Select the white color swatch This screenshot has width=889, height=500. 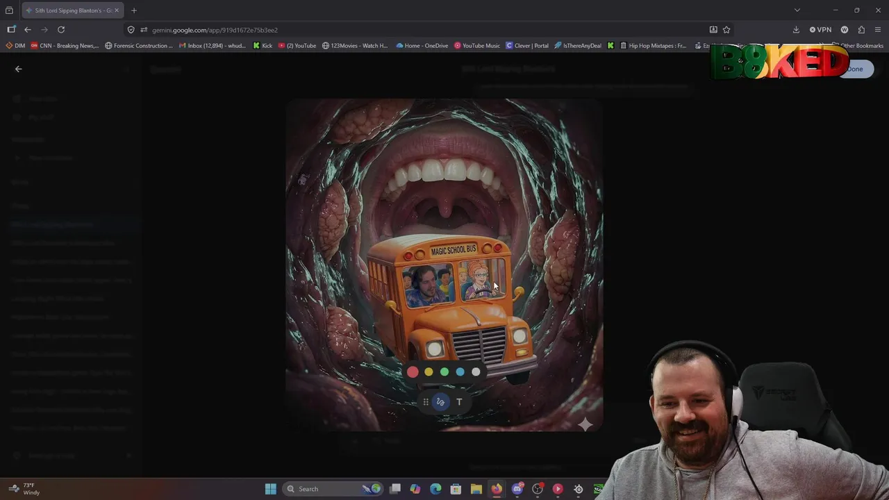click(x=476, y=372)
